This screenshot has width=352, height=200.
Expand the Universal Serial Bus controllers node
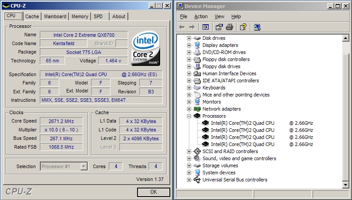click(189, 180)
